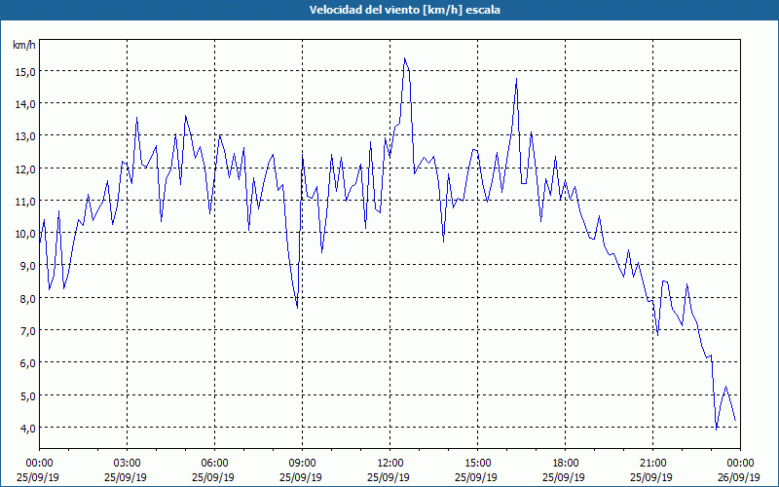
Task: Select the '14,0' y-axis label
Action: [25, 104]
